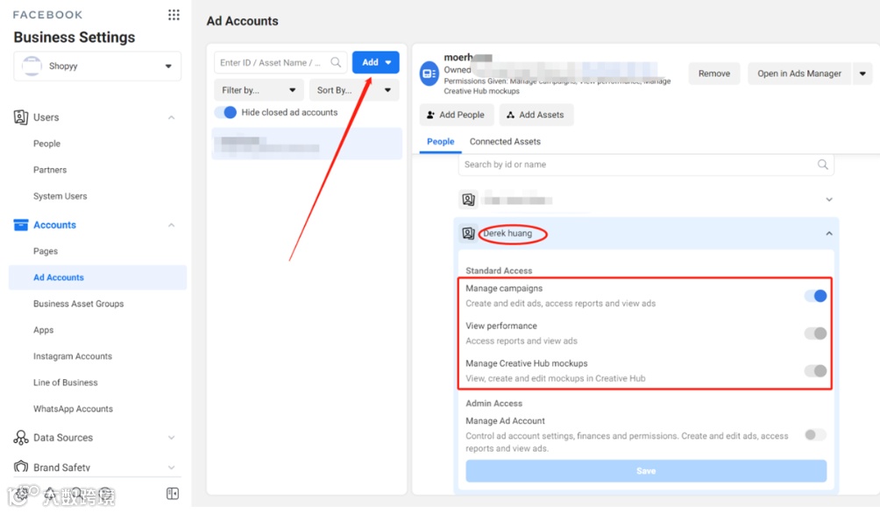Open Business Asset Groups
The image size is (880, 513).
pyautogui.click(x=79, y=304)
